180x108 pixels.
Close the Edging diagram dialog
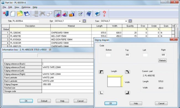click(174, 39)
